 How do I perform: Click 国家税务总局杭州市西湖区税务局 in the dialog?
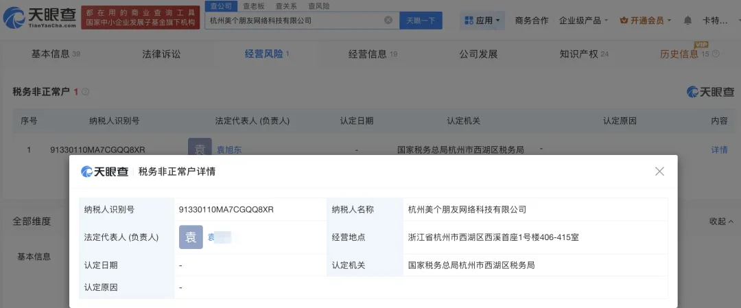[471, 265]
